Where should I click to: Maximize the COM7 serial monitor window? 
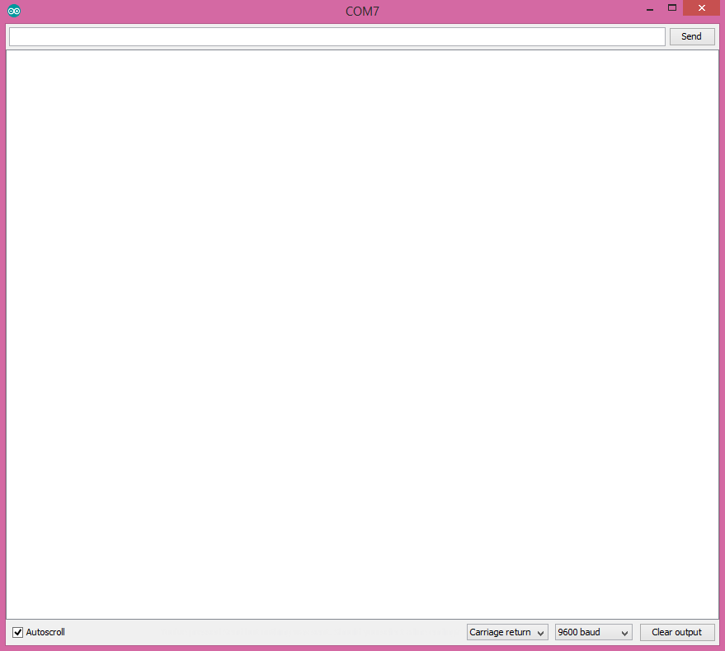coord(672,8)
